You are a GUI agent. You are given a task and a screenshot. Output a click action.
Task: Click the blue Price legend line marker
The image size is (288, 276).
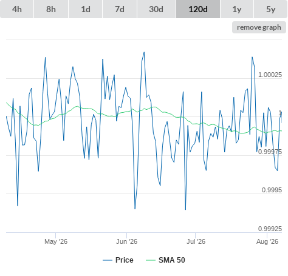click(x=108, y=260)
